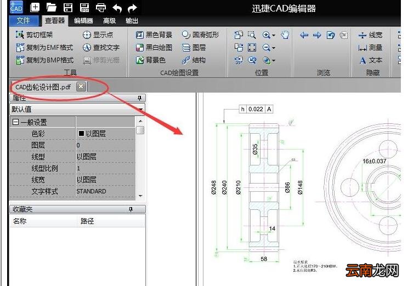Click the rotate view icon in 浏览 group

pos(331,35)
